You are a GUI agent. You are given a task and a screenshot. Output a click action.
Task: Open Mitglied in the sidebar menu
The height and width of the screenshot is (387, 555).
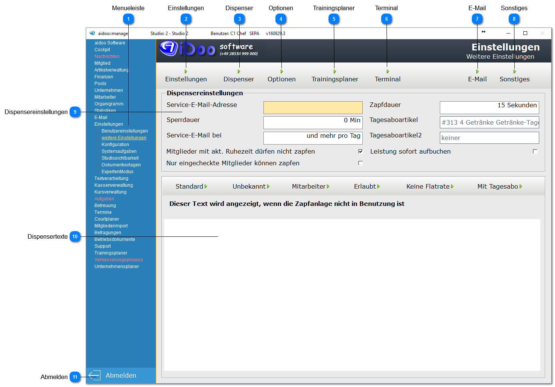coord(102,63)
